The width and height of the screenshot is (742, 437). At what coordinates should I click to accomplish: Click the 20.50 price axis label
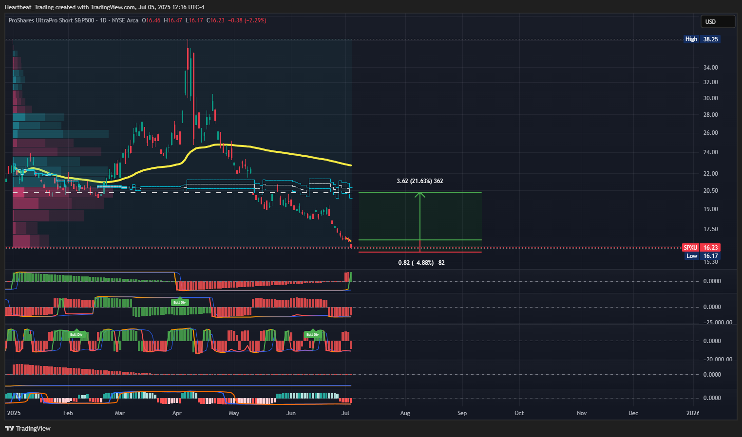point(710,191)
